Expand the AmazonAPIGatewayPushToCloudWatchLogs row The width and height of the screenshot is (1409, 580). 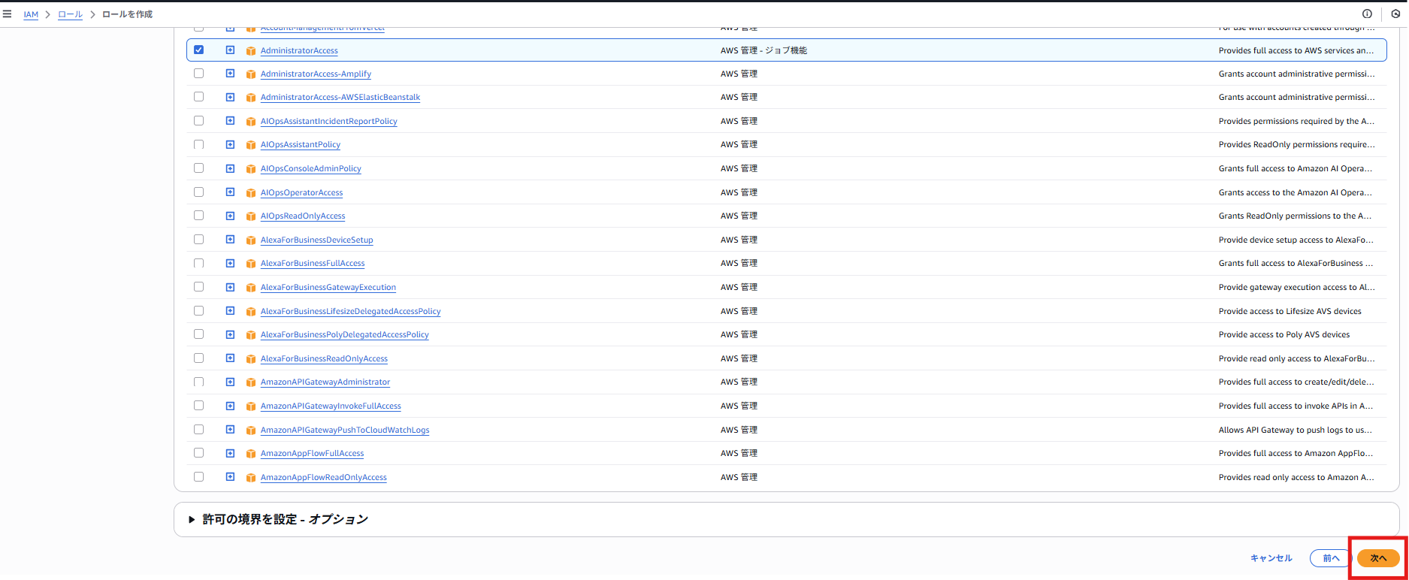[230, 430]
